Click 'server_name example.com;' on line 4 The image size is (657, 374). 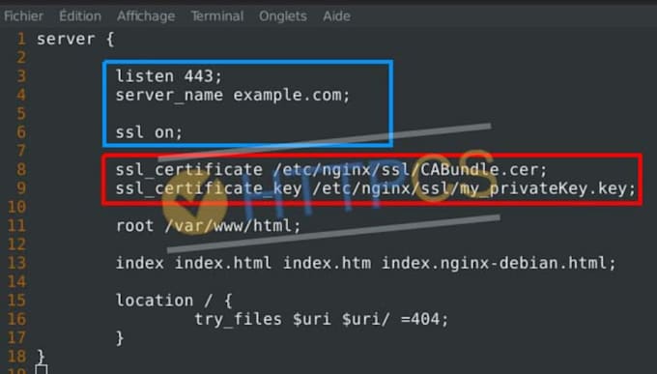233,95
